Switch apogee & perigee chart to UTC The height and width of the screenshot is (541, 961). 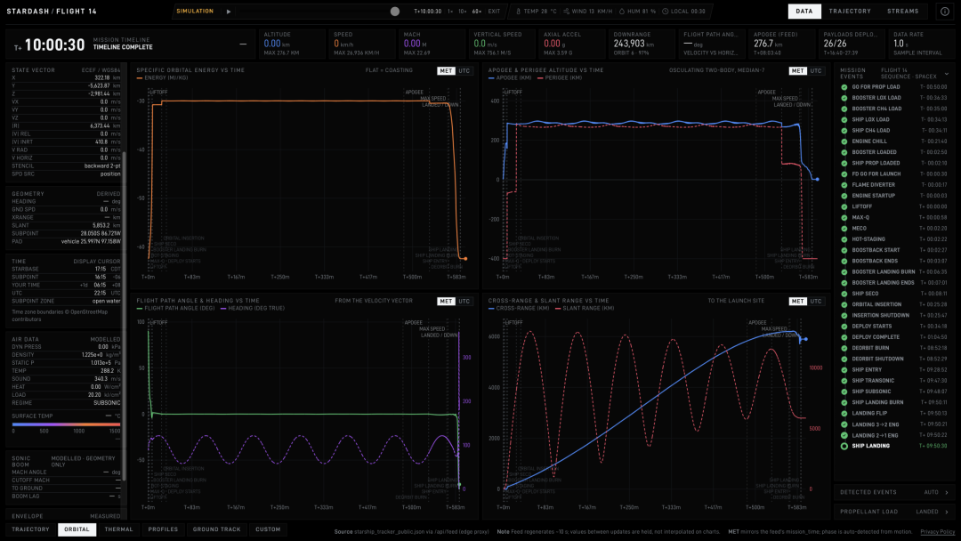[816, 71]
